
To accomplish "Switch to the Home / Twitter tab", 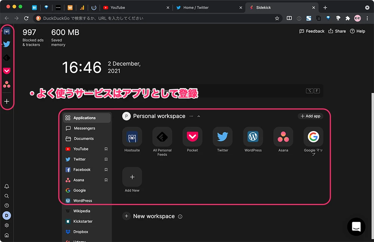I will (209, 7).
